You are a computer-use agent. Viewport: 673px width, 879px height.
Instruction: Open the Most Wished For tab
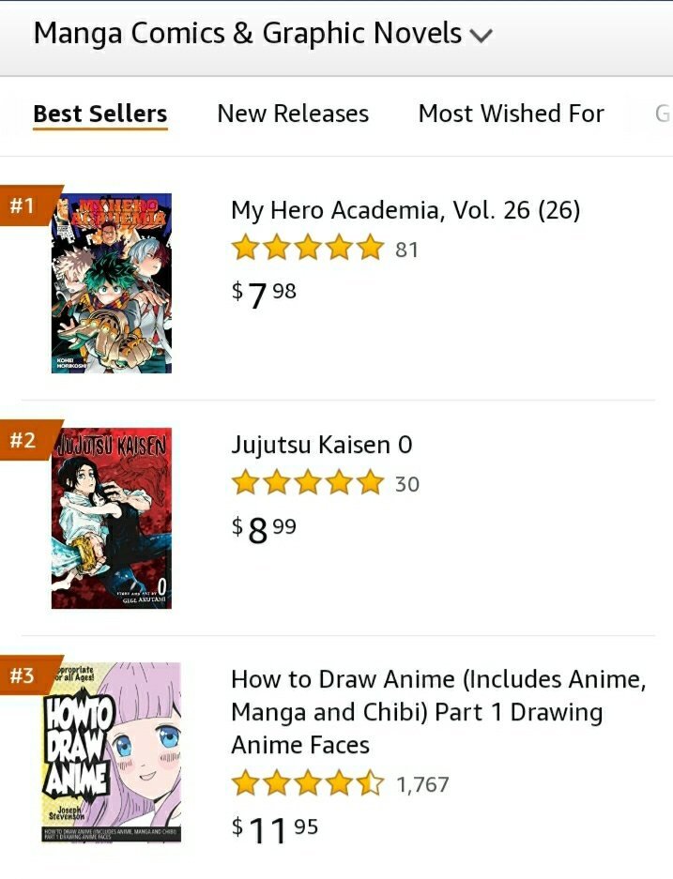click(x=511, y=114)
